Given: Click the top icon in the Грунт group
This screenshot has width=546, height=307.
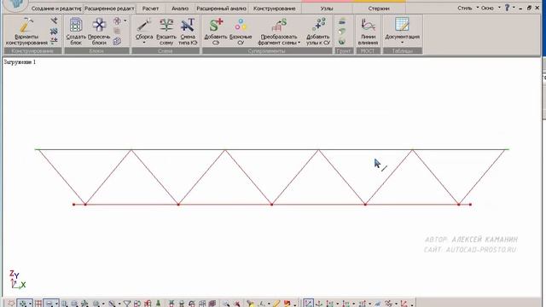Looking at the screenshot, I should click(x=342, y=21).
